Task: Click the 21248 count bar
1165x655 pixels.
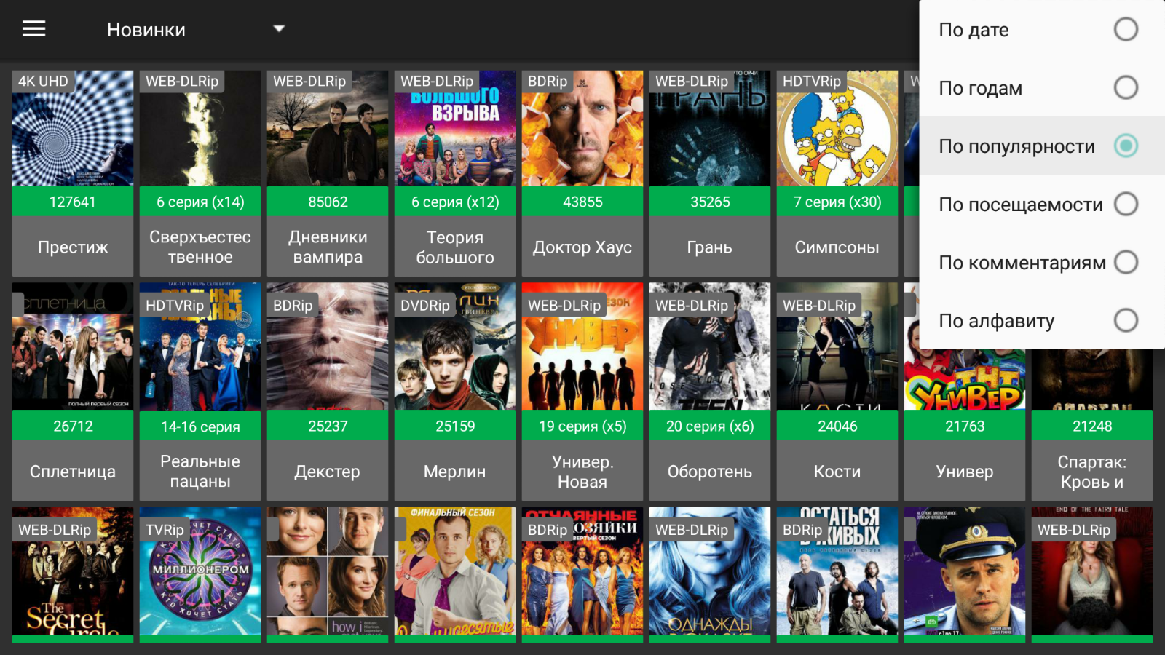Action: 1092,426
